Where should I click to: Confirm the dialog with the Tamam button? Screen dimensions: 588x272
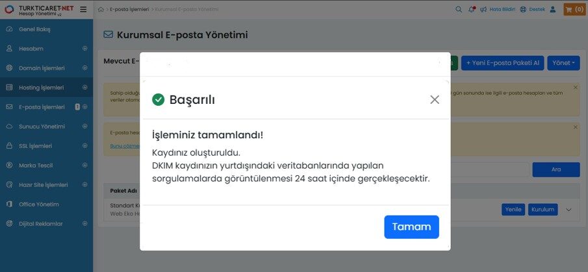click(411, 227)
